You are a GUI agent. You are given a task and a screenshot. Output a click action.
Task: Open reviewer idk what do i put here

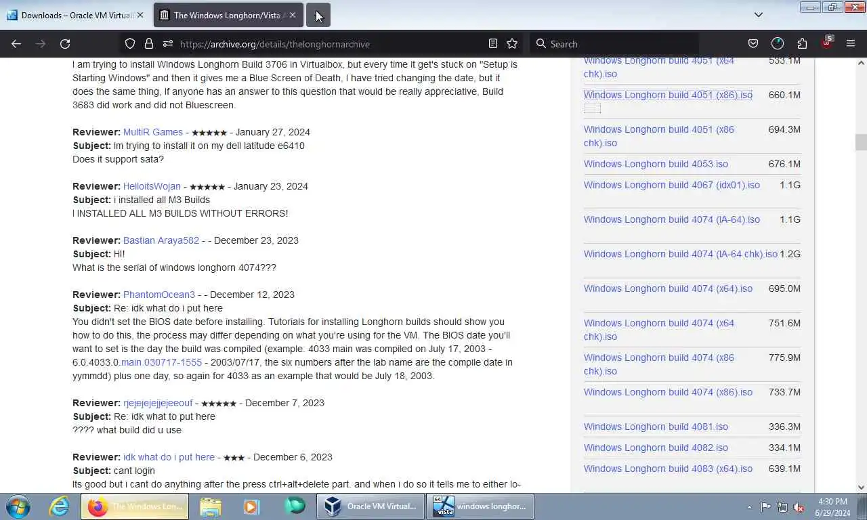(x=169, y=457)
